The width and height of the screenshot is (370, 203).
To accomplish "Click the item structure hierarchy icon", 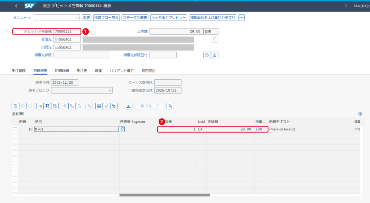I will pyautogui.click(x=72, y=106).
